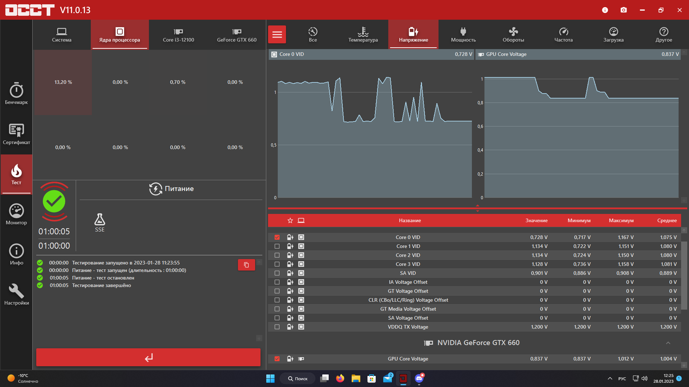Screen dimensions: 689x387
Task: Check the SA VID checkbox
Action: click(277, 273)
